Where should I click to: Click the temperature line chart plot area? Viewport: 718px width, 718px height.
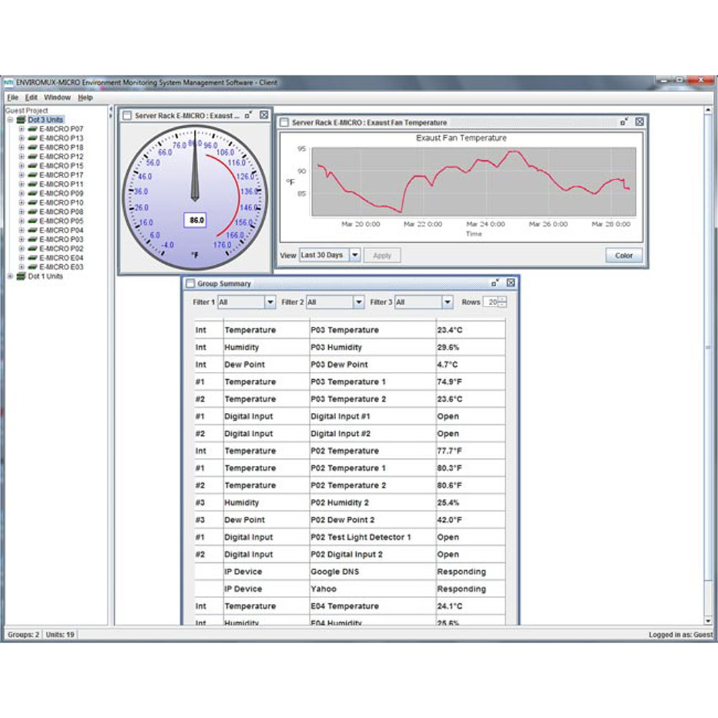(473, 182)
